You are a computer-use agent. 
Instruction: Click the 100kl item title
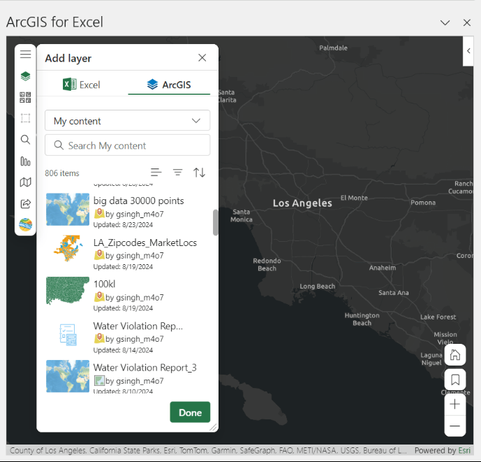coord(104,284)
